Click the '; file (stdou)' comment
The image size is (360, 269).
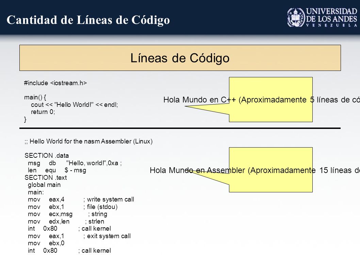point(100,207)
